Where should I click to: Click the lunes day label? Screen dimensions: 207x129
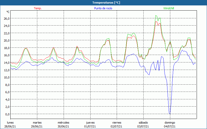10,123
